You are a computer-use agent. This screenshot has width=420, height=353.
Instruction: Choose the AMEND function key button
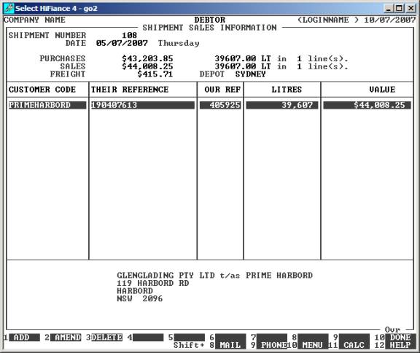pos(66,338)
